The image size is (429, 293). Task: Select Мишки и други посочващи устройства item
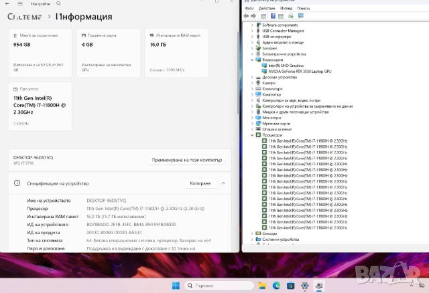(296, 112)
